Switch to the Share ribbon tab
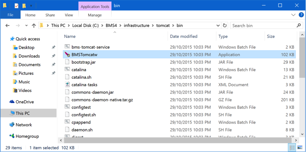 (x=50, y=15)
